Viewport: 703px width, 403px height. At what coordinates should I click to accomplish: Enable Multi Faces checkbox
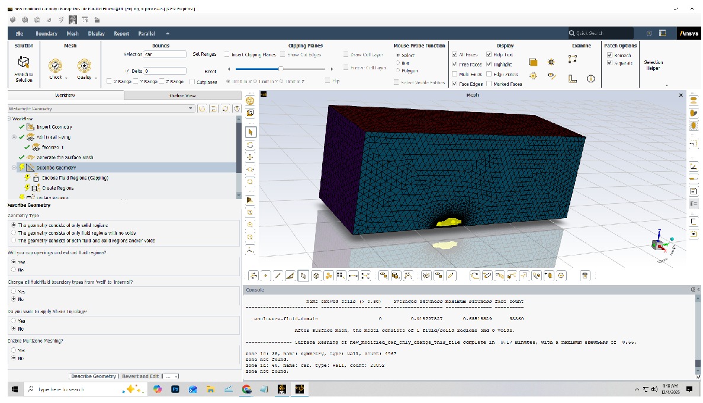pyautogui.click(x=455, y=74)
